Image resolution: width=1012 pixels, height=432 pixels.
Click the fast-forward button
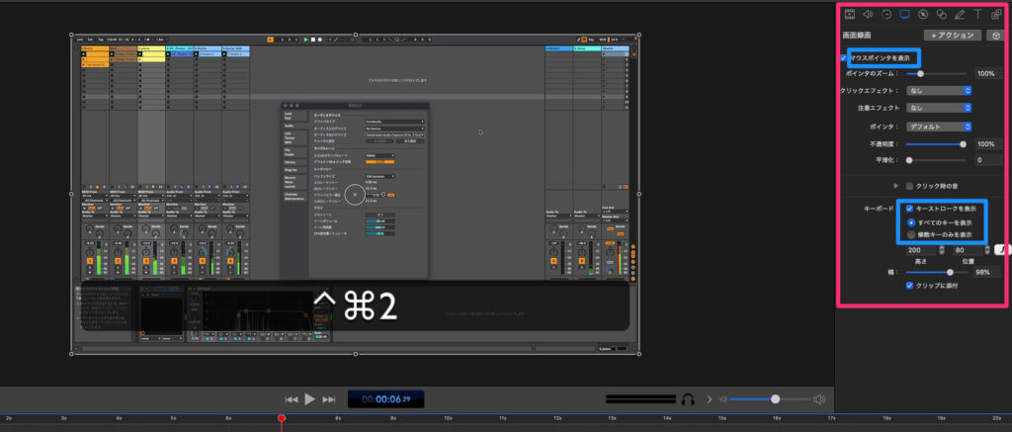(329, 398)
